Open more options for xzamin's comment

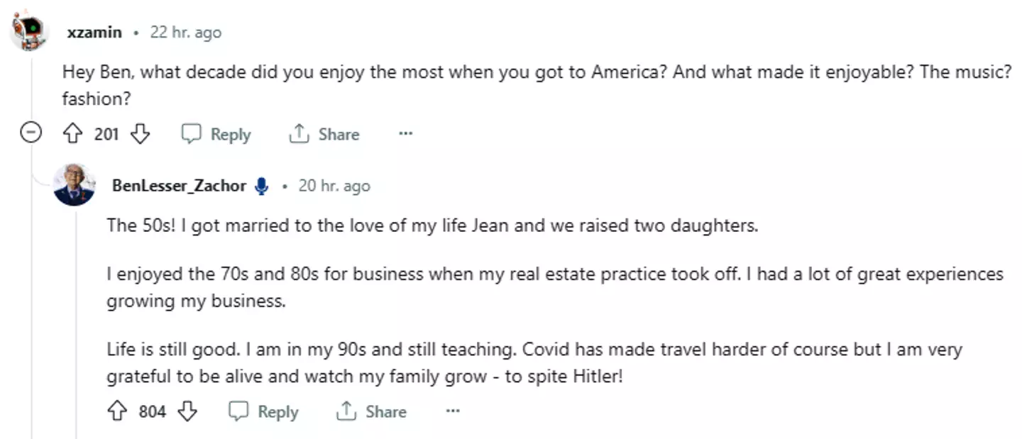pos(405,133)
